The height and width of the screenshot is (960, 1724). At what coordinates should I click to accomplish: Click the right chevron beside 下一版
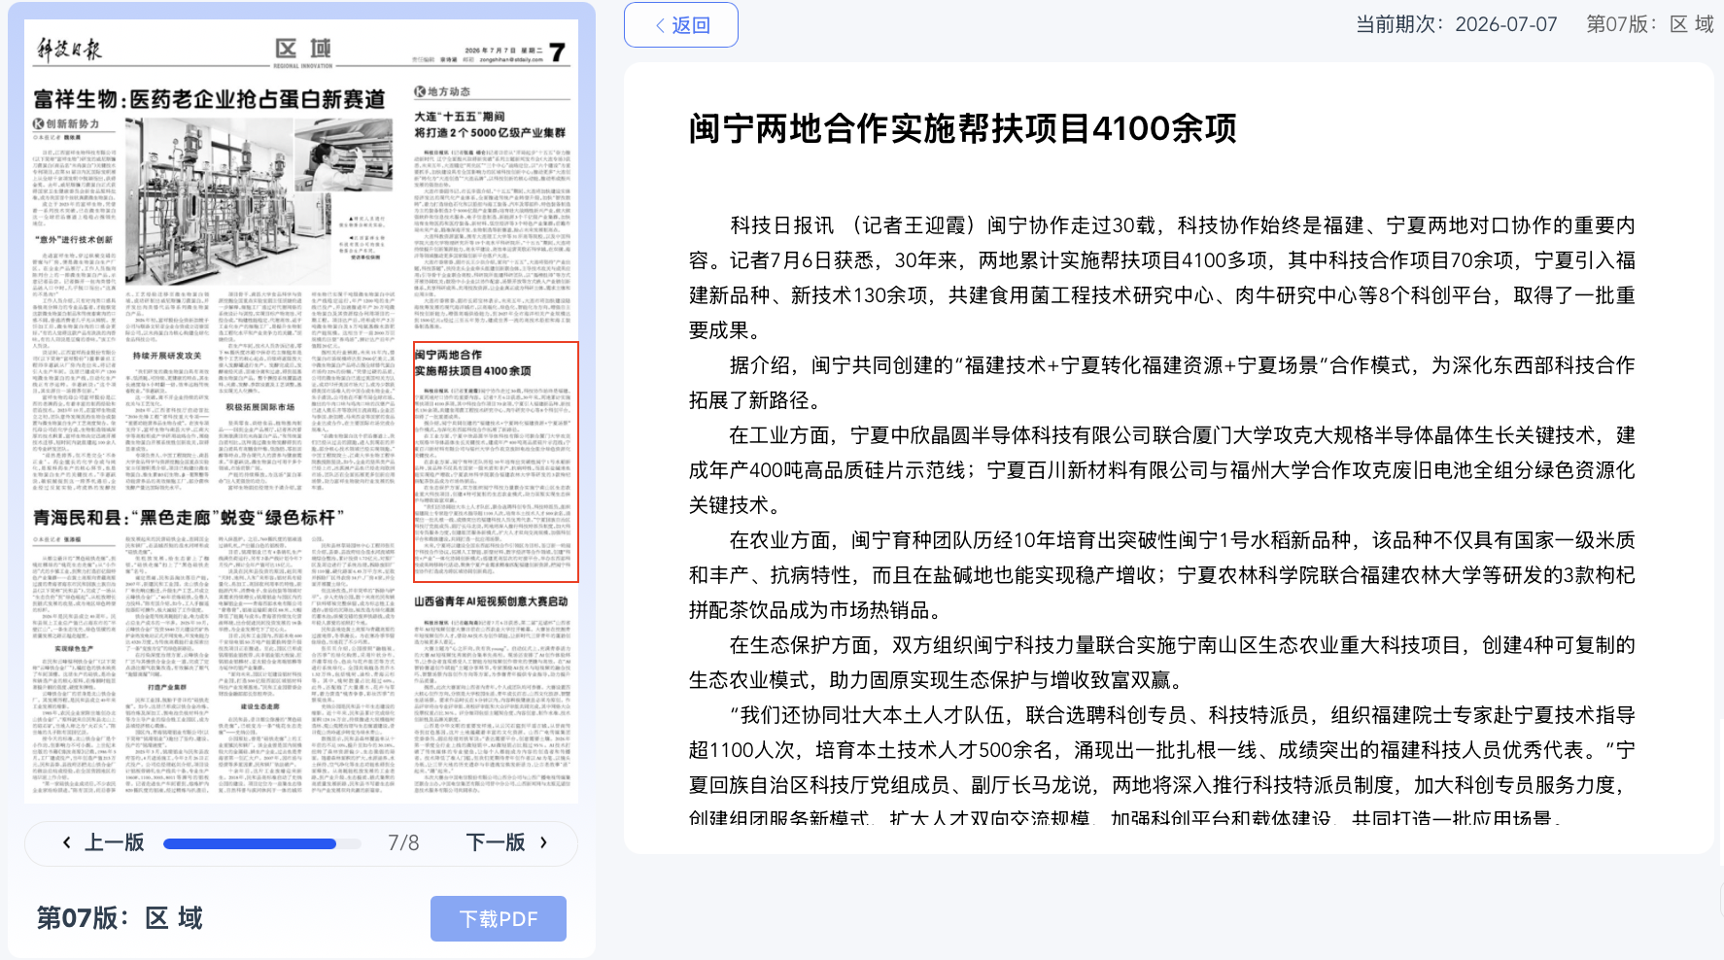543,842
